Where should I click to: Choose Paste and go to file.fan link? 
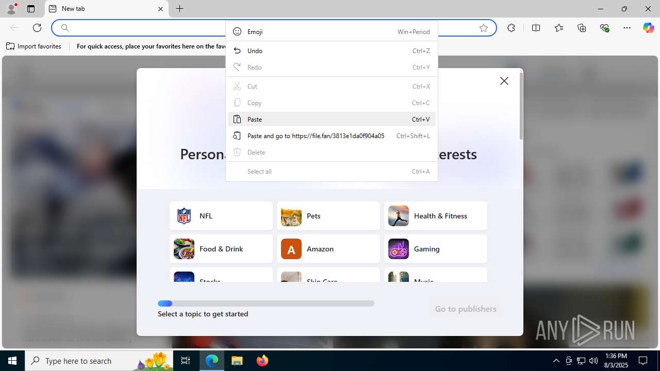click(332, 136)
